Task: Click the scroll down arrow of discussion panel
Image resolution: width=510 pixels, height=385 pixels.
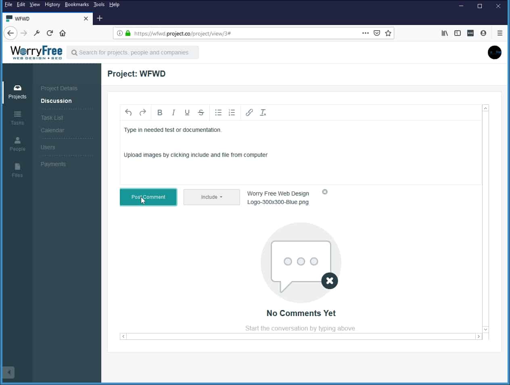Action: (x=486, y=329)
